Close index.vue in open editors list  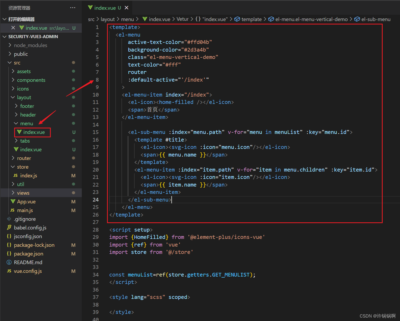pos(13,28)
